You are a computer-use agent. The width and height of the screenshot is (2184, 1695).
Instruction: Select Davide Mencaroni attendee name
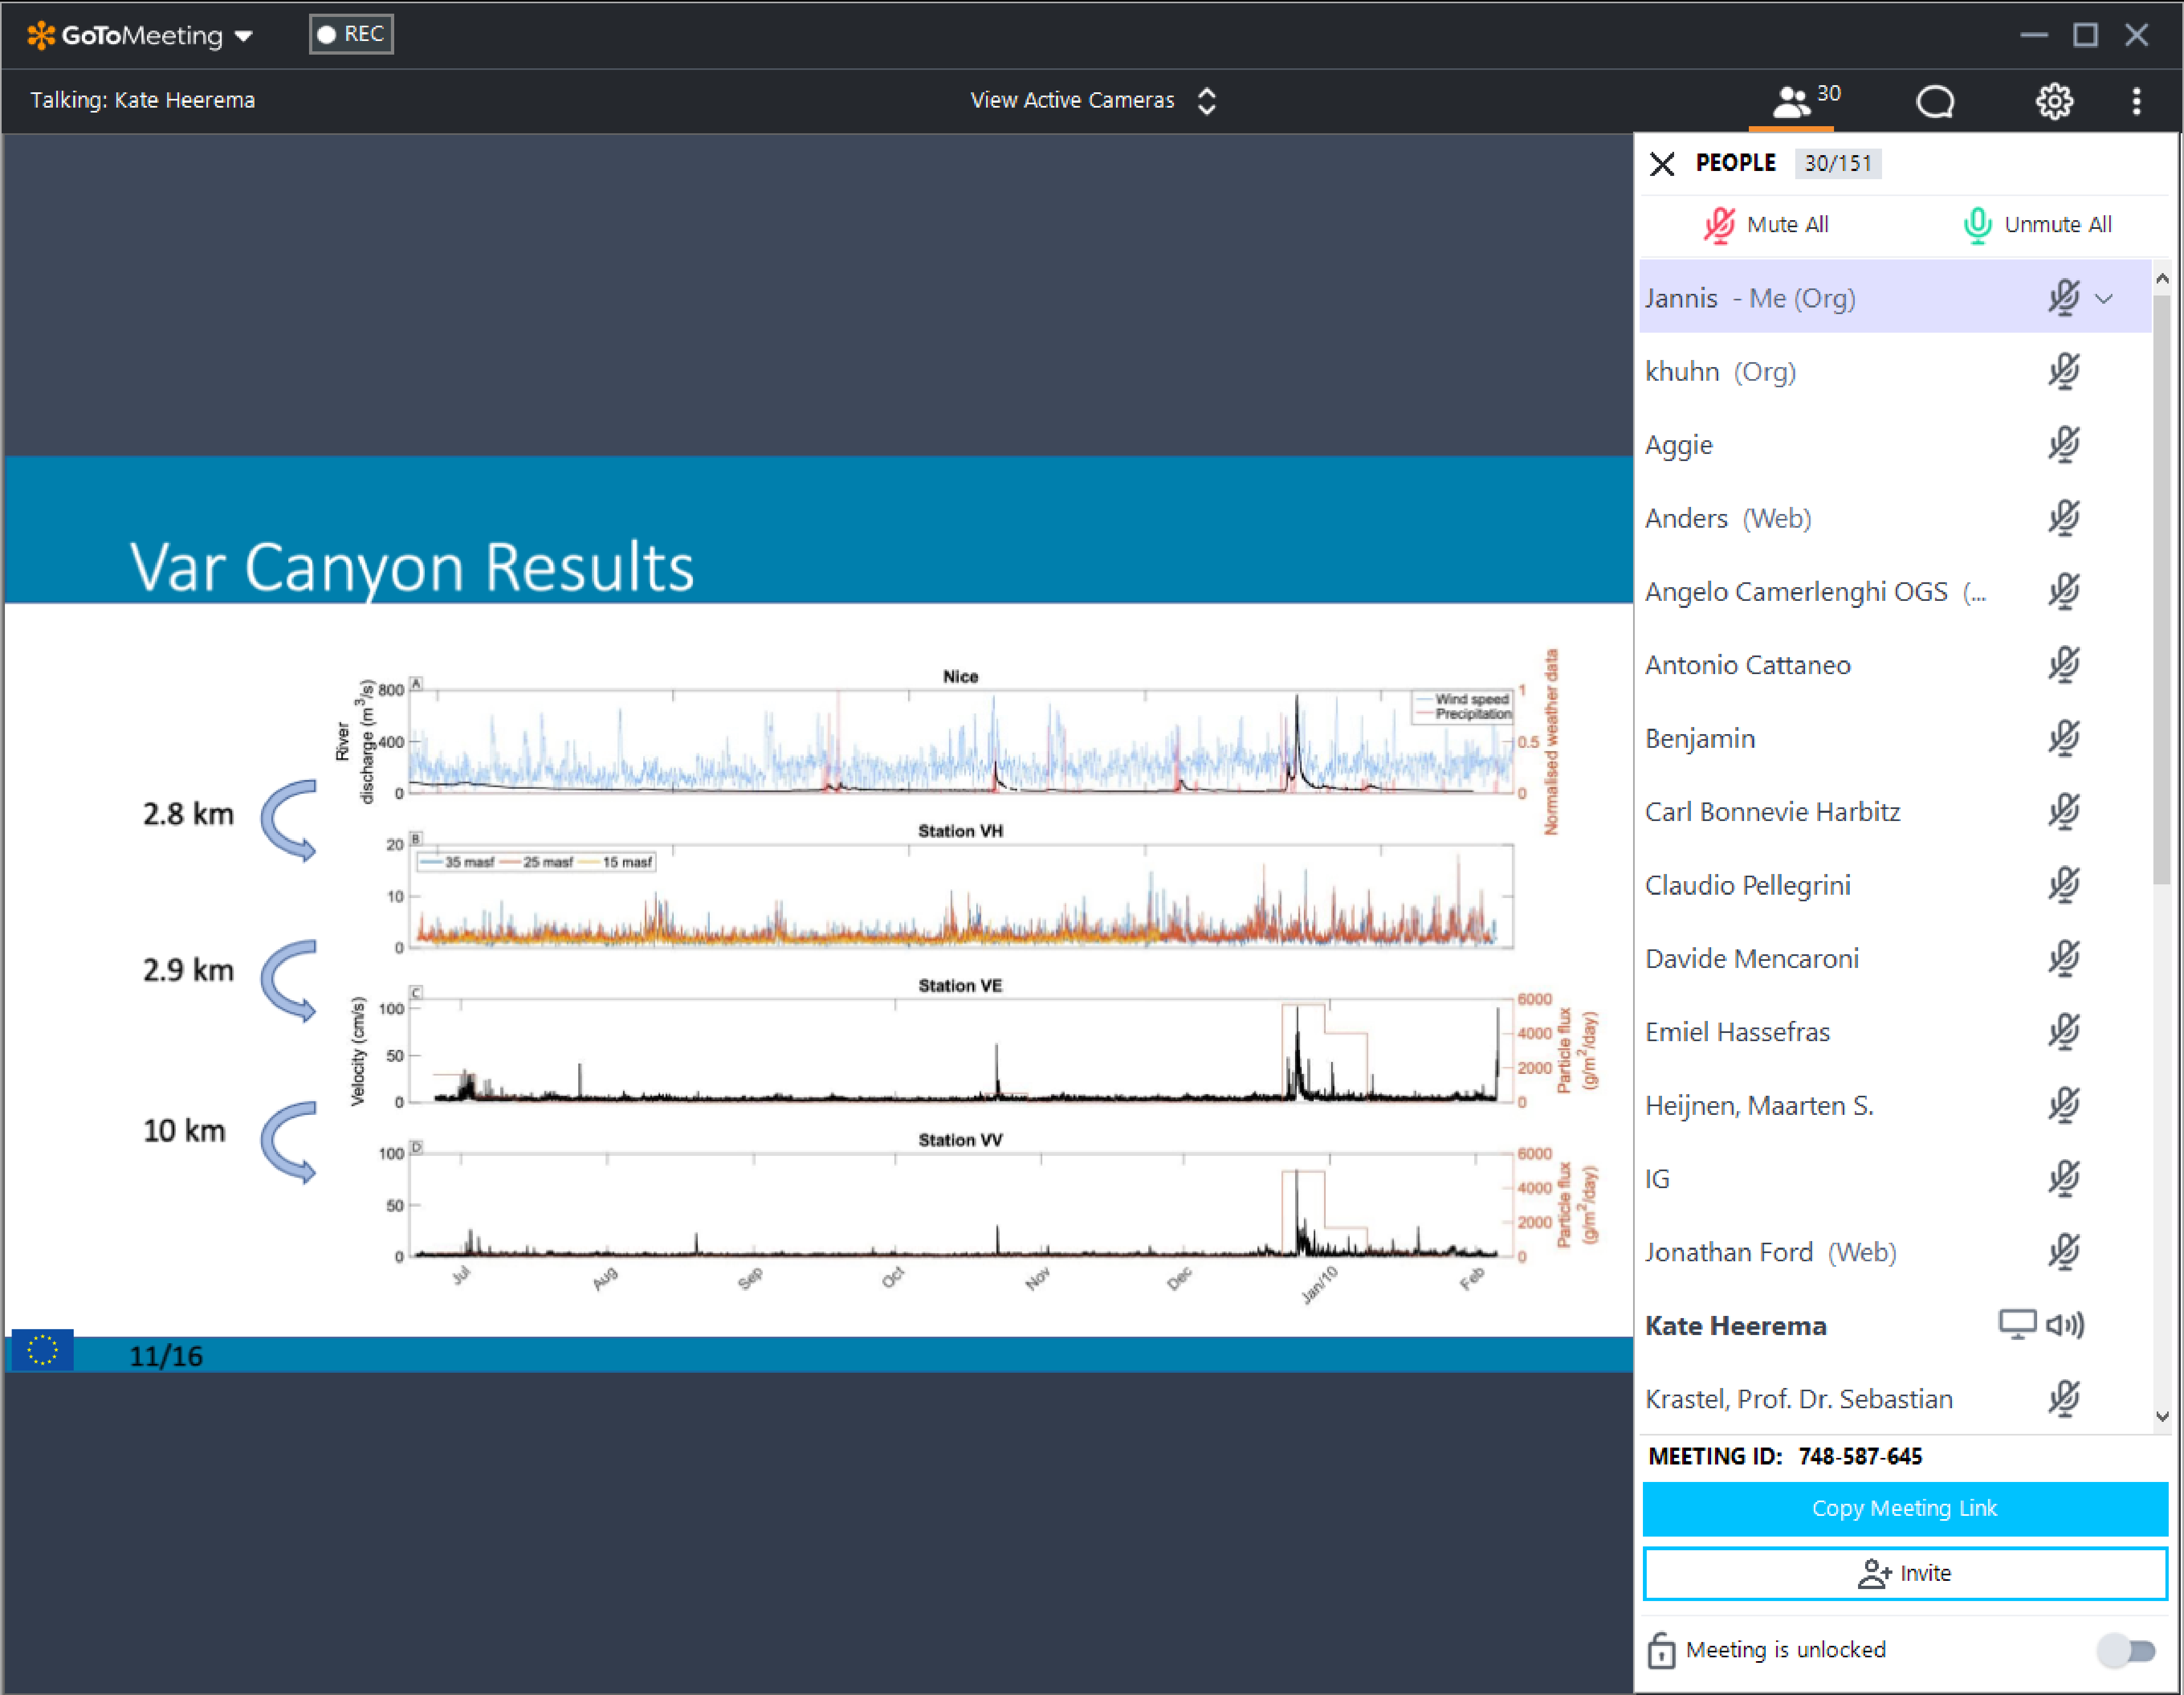coord(1752,959)
